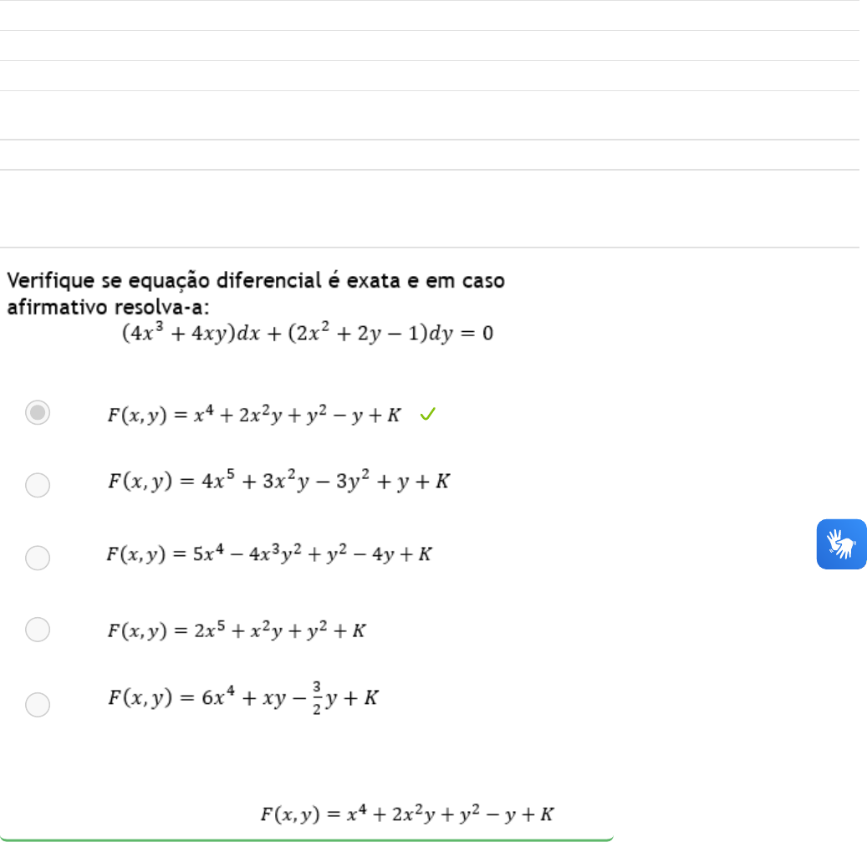Screen dimensions: 867x842
Task: Click the formula text 4x⁵ + 3x²y − 3y² + y + K
Action: (278, 482)
